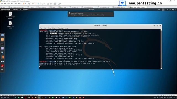Open the VMware Tabs menu
Image resolution: width=177 pixels, height=99 pixels.
tap(15, 4)
